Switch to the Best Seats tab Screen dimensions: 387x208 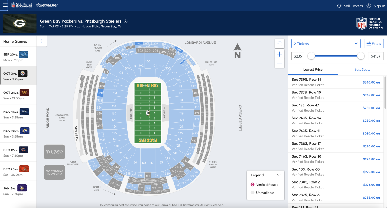(362, 69)
